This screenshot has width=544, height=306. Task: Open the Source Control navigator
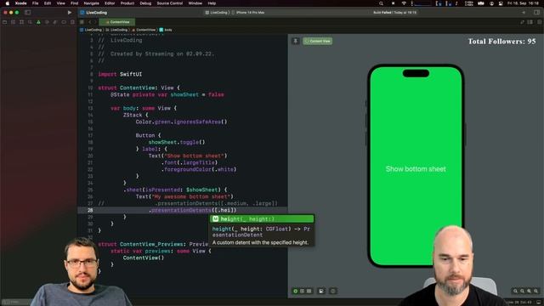[x=14, y=22]
